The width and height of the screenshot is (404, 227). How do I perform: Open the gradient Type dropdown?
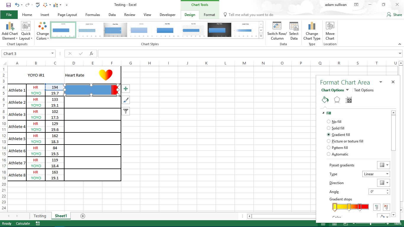click(x=376, y=174)
